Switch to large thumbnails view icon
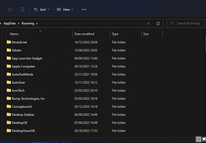The width and height of the screenshot is (206, 143). coord(204,139)
